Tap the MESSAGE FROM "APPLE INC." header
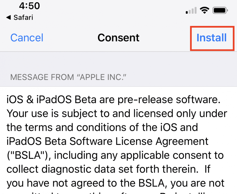This screenshot has width=237, height=194. (x=68, y=77)
